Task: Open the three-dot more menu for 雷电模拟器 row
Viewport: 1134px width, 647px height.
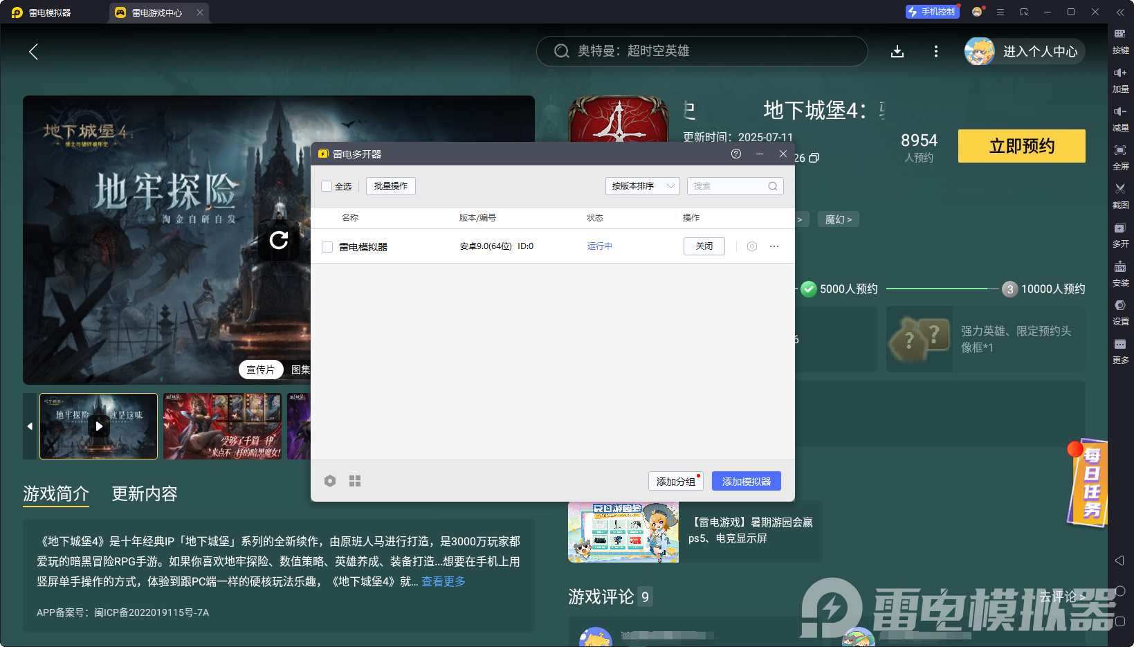Action: tap(774, 246)
